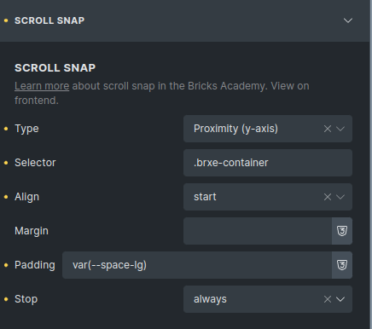This screenshot has width=372, height=329.
Task: Expand the Stop dropdown arrow
Action: [340, 299]
